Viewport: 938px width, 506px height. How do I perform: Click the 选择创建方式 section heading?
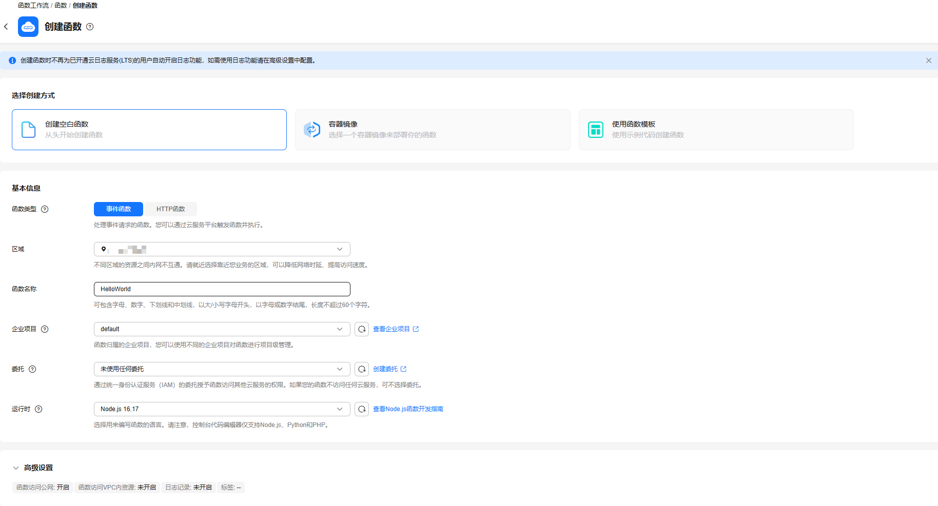coord(33,96)
